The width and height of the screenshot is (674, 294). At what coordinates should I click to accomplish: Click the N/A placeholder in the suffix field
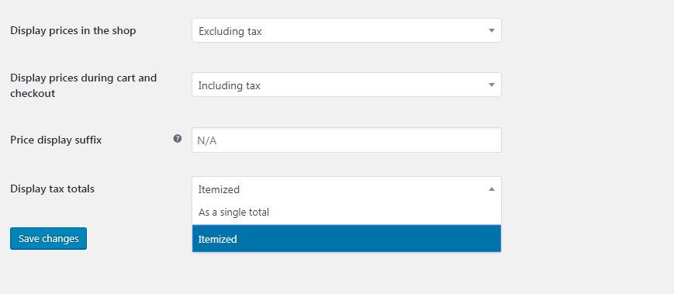pyautogui.click(x=207, y=140)
